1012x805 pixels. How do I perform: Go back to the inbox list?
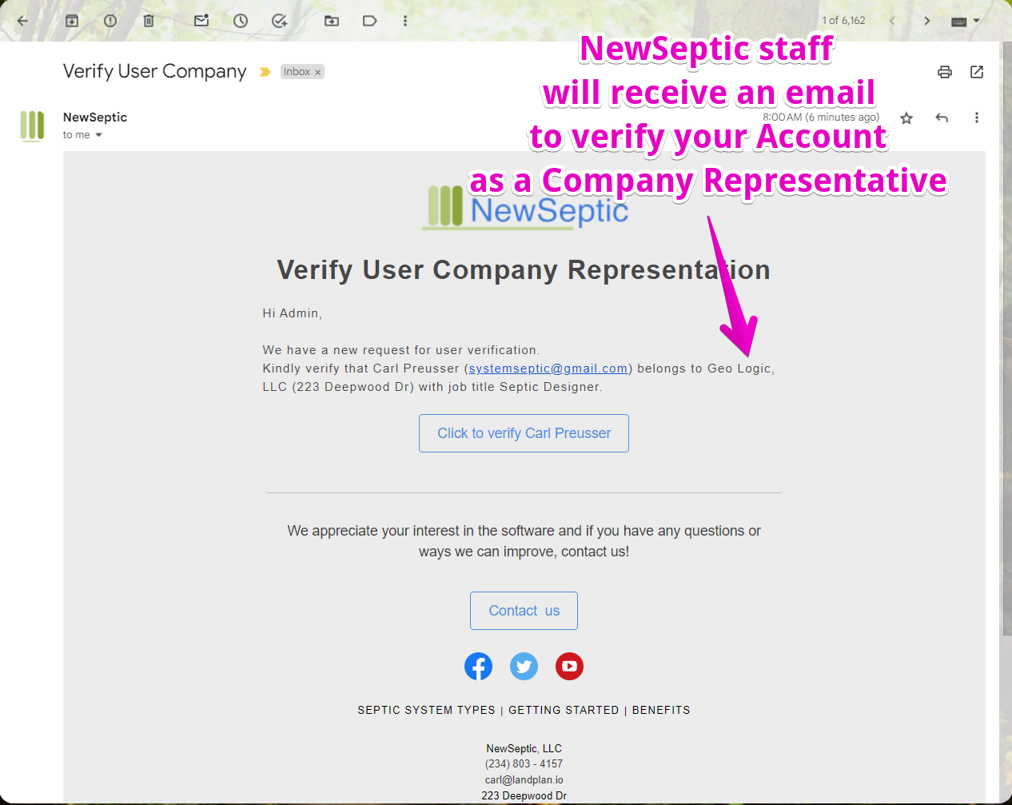point(22,21)
